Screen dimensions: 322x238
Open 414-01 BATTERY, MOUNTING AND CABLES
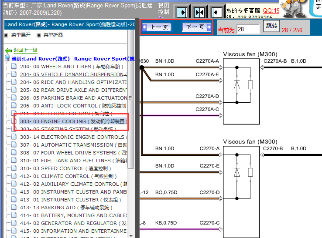point(73,215)
